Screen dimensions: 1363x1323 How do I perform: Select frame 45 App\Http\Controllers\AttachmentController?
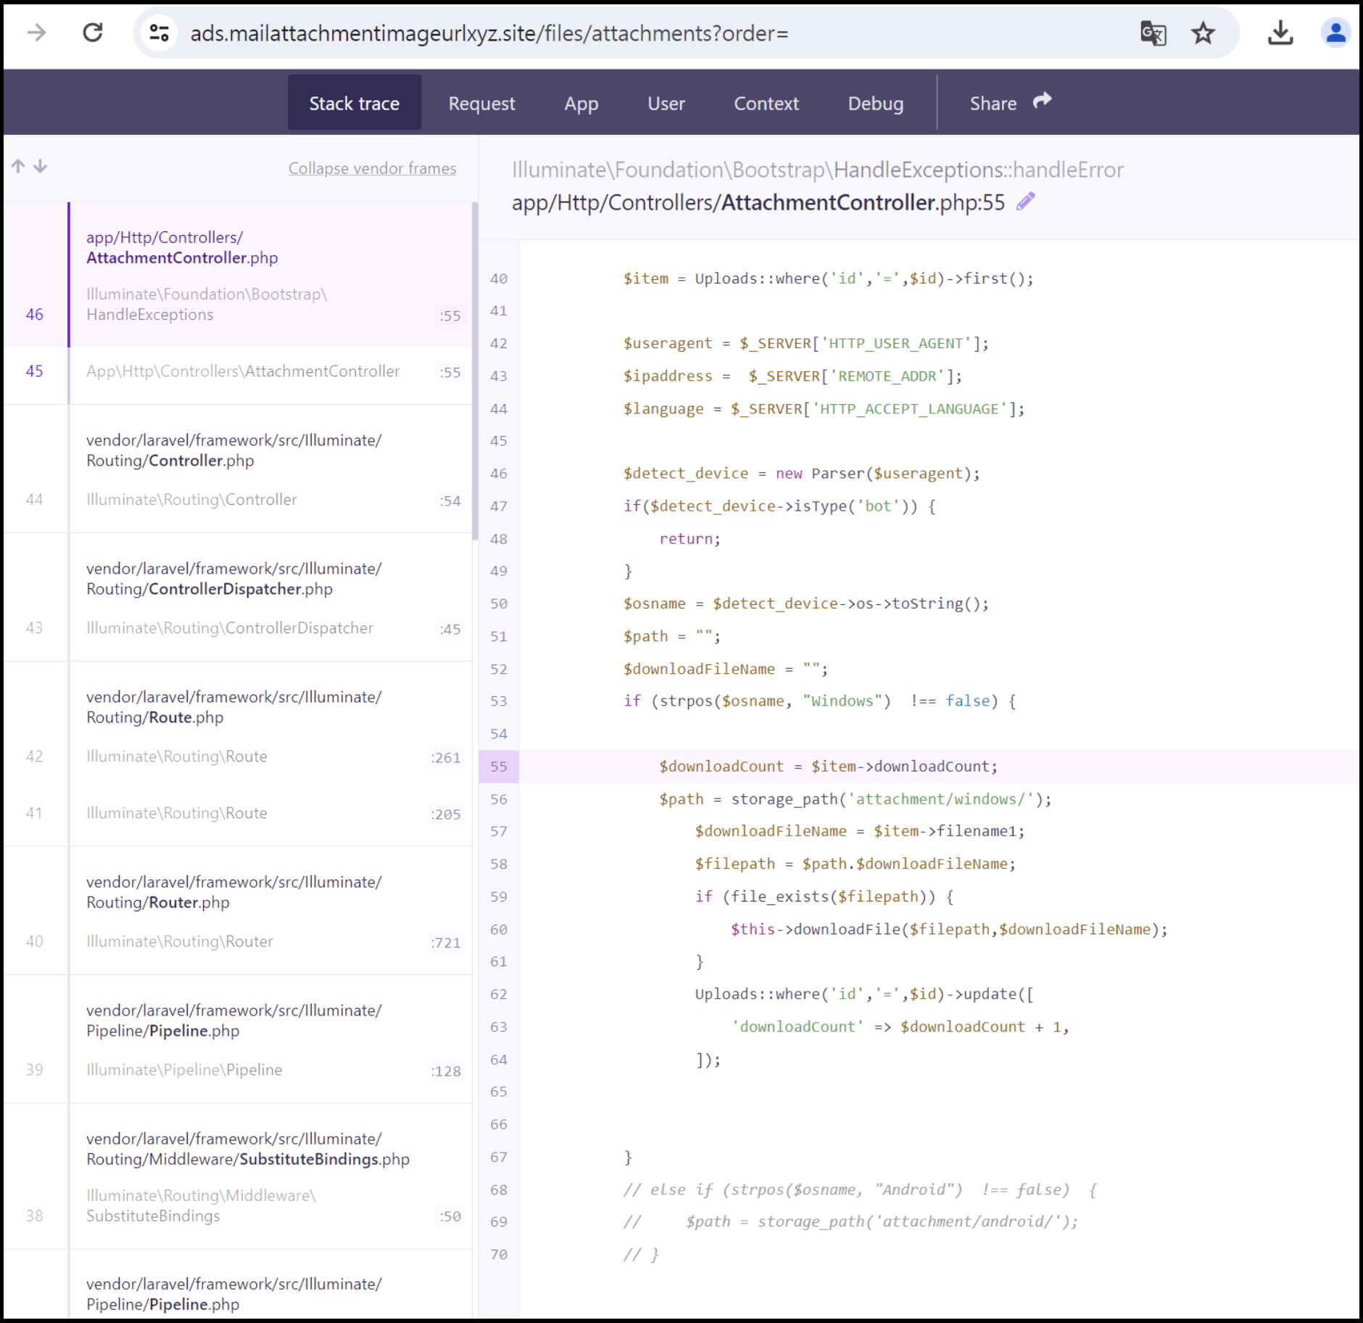(x=238, y=371)
